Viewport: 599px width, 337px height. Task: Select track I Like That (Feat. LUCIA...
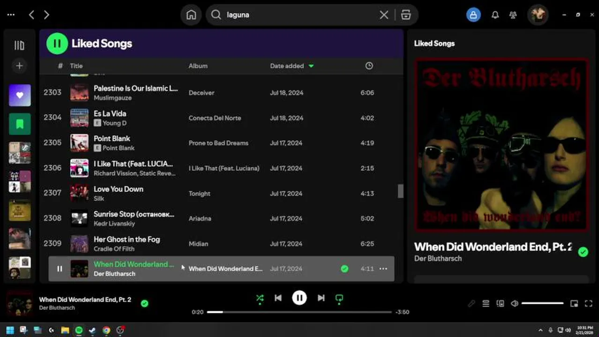pyautogui.click(x=133, y=164)
